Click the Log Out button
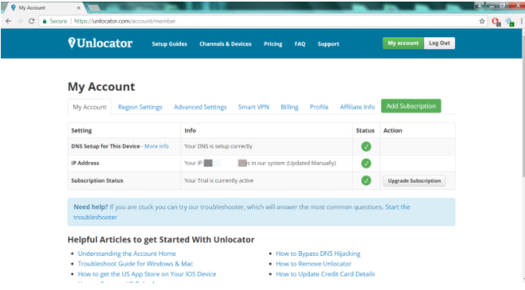 click(x=439, y=43)
